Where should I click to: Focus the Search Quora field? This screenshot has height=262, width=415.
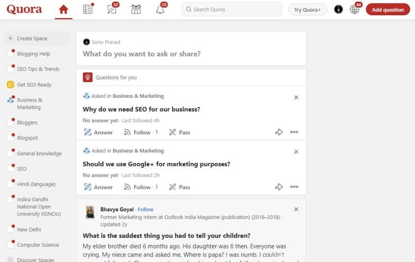pyautogui.click(x=232, y=10)
